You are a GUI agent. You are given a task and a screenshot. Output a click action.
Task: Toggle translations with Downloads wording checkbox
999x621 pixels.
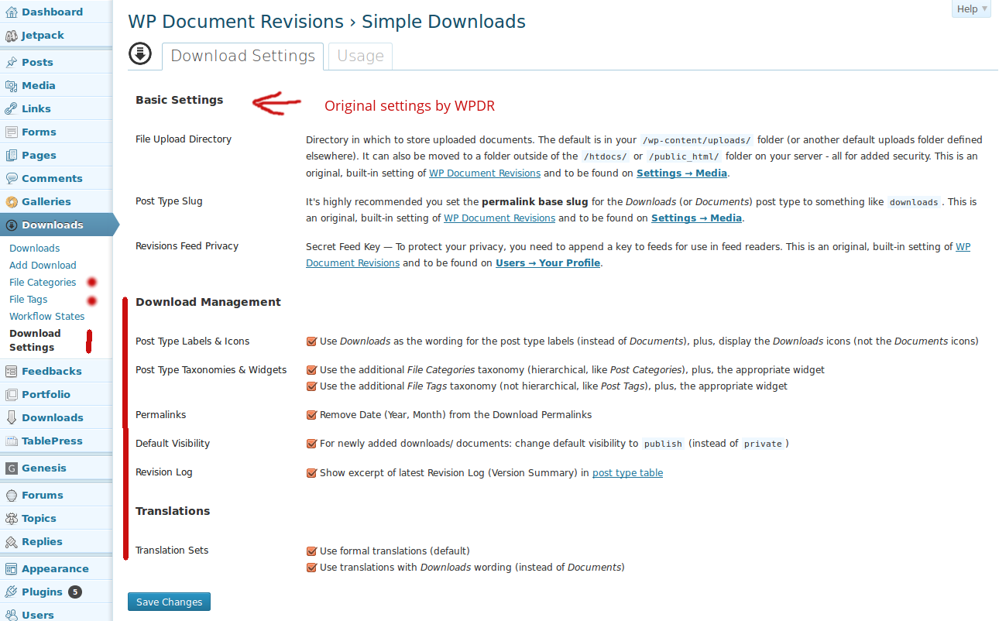tap(312, 568)
